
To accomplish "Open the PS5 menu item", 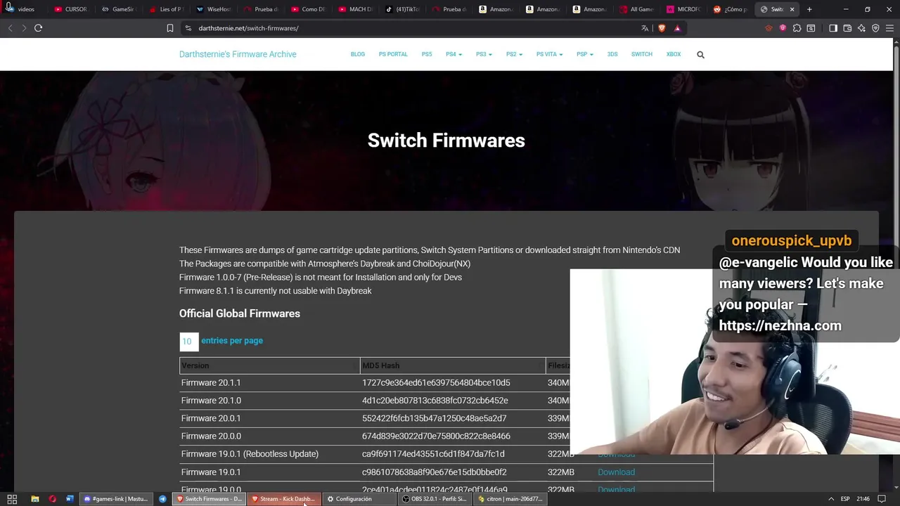I will coord(427,54).
